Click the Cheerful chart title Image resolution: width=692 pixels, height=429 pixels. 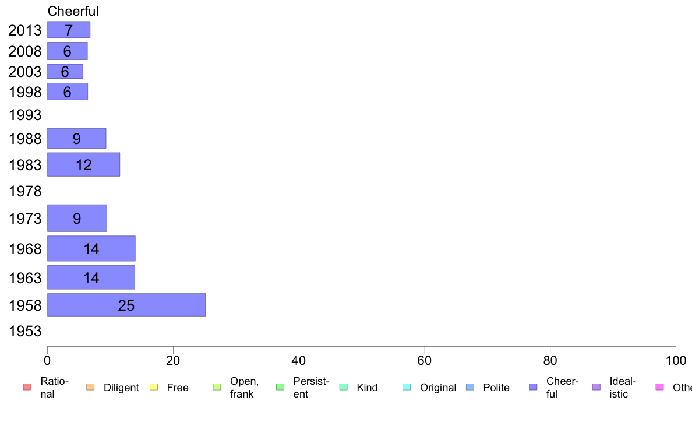[73, 11]
